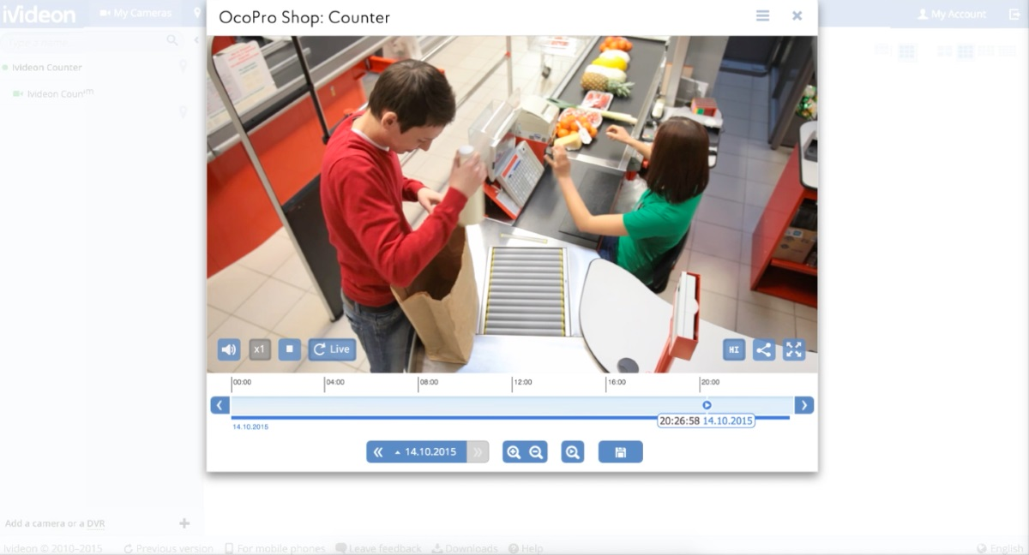Mute the camera audio
The width and height of the screenshot is (1029, 555).
[x=229, y=349]
